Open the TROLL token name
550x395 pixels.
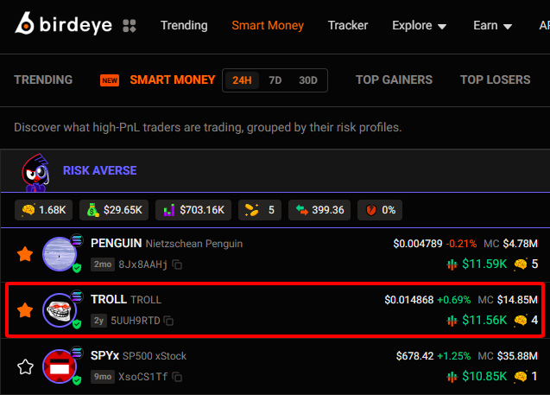pos(126,300)
